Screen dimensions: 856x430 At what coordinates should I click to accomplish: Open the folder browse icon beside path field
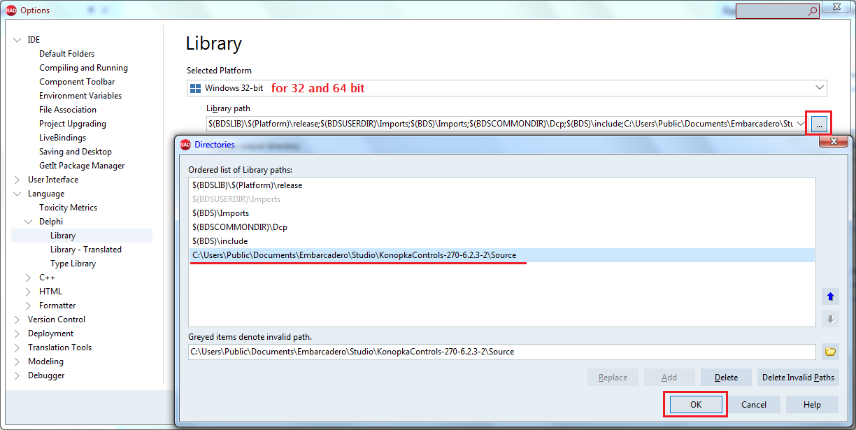pyautogui.click(x=830, y=352)
